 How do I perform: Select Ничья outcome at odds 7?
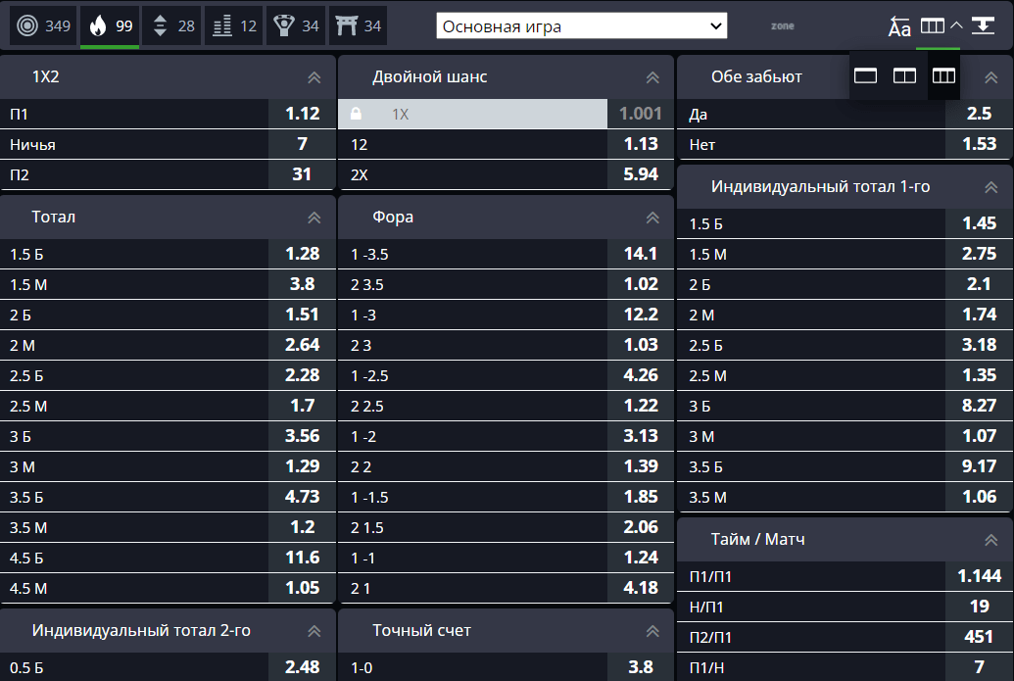click(168, 144)
